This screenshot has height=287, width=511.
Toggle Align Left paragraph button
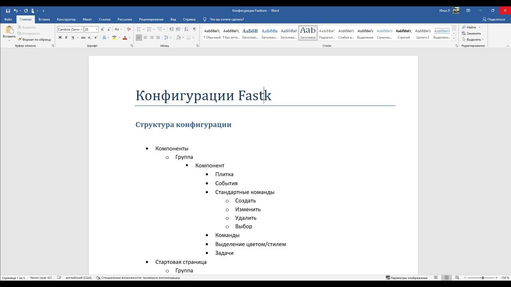click(139, 37)
